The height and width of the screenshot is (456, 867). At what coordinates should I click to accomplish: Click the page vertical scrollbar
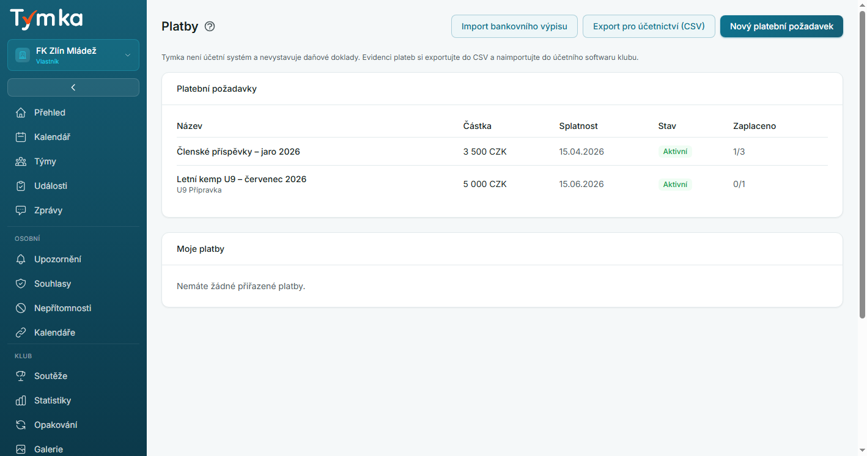[862, 165]
